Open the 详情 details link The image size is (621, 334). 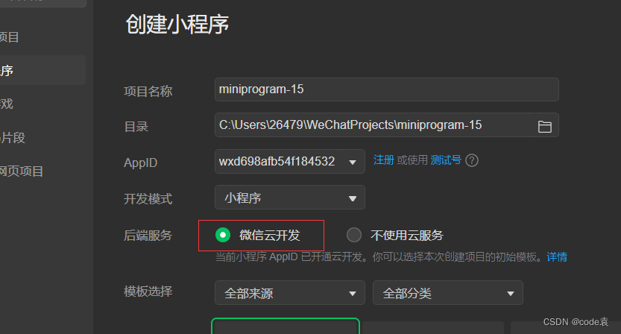pos(557,257)
